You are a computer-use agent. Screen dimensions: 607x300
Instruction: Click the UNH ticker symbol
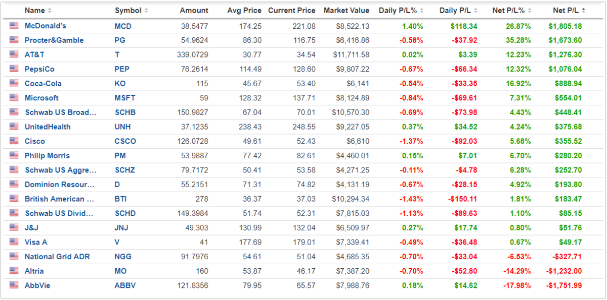coord(123,127)
